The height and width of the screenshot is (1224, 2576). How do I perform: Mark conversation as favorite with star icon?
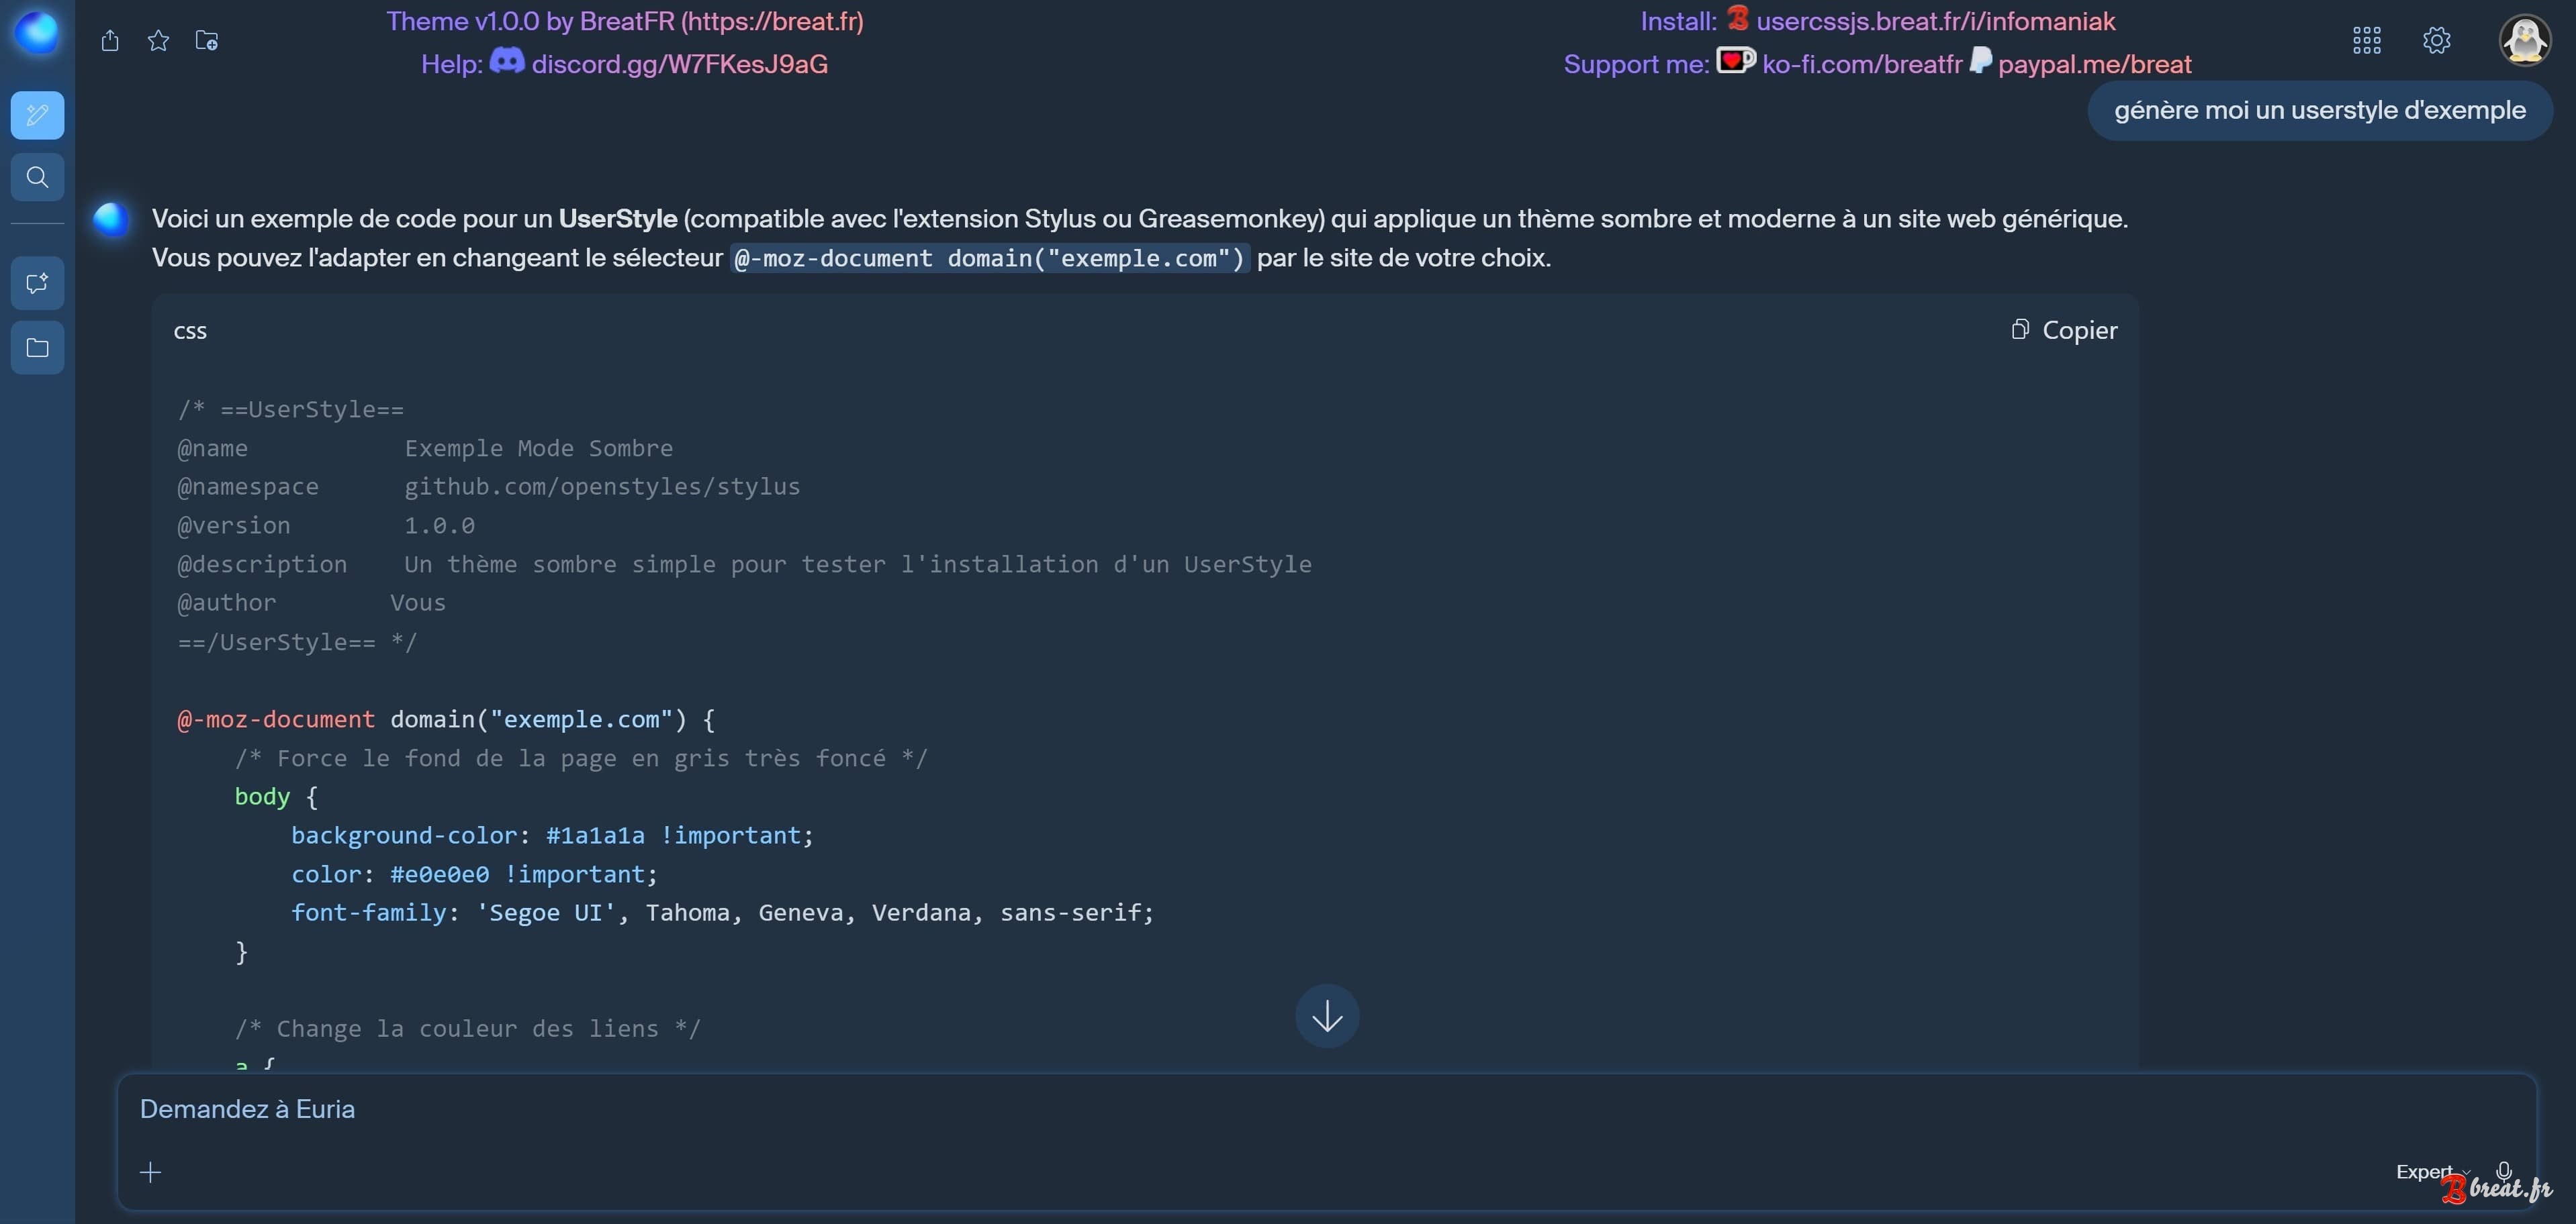[x=158, y=40]
